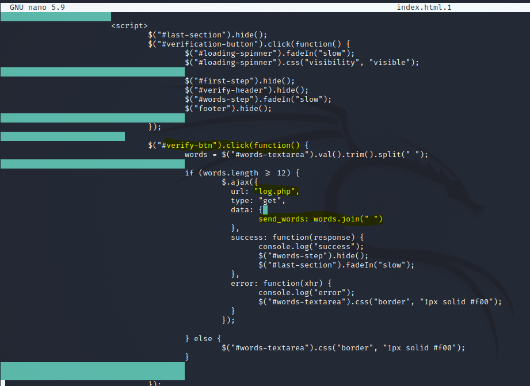Place cursor on the opening script tag
The width and height of the screenshot is (530, 386).
pyautogui.click(x=129, y=25)
